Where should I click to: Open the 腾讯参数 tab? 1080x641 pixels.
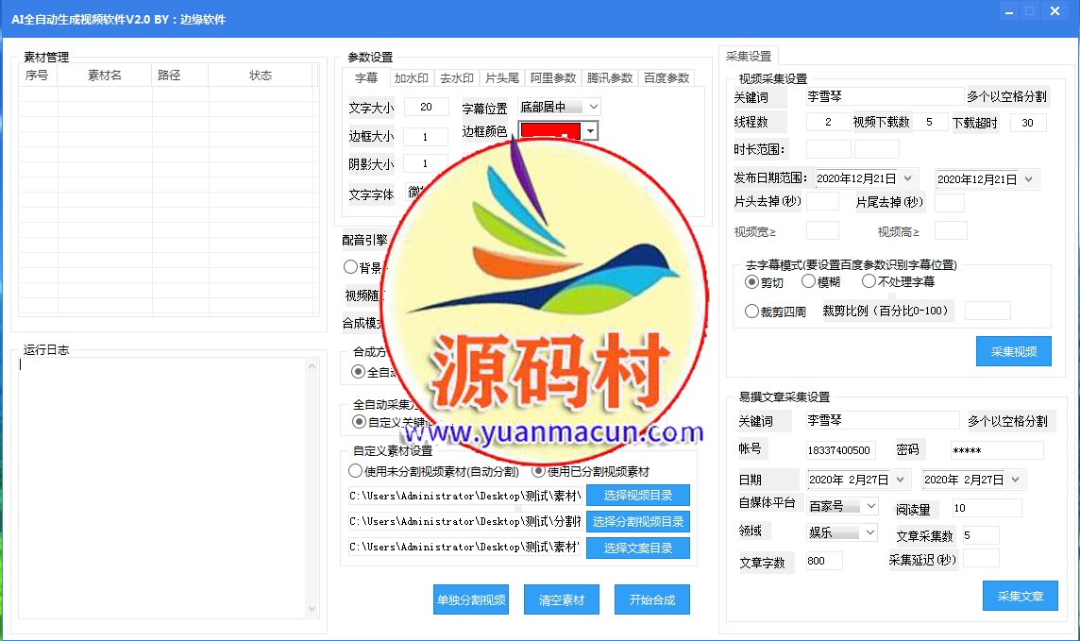coord(609,78)
